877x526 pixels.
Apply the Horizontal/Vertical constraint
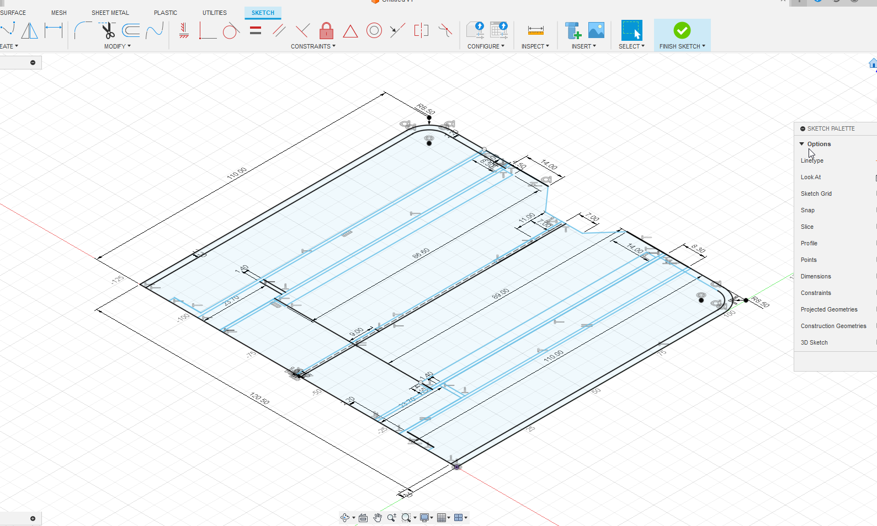[184, 30]
